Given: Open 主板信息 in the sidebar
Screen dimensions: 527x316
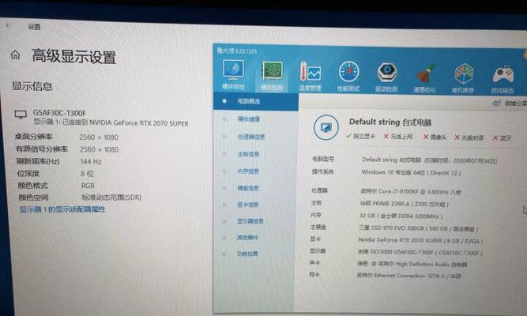Looking at the screenshot, I should pyautogui.click(x=248, y=154).
